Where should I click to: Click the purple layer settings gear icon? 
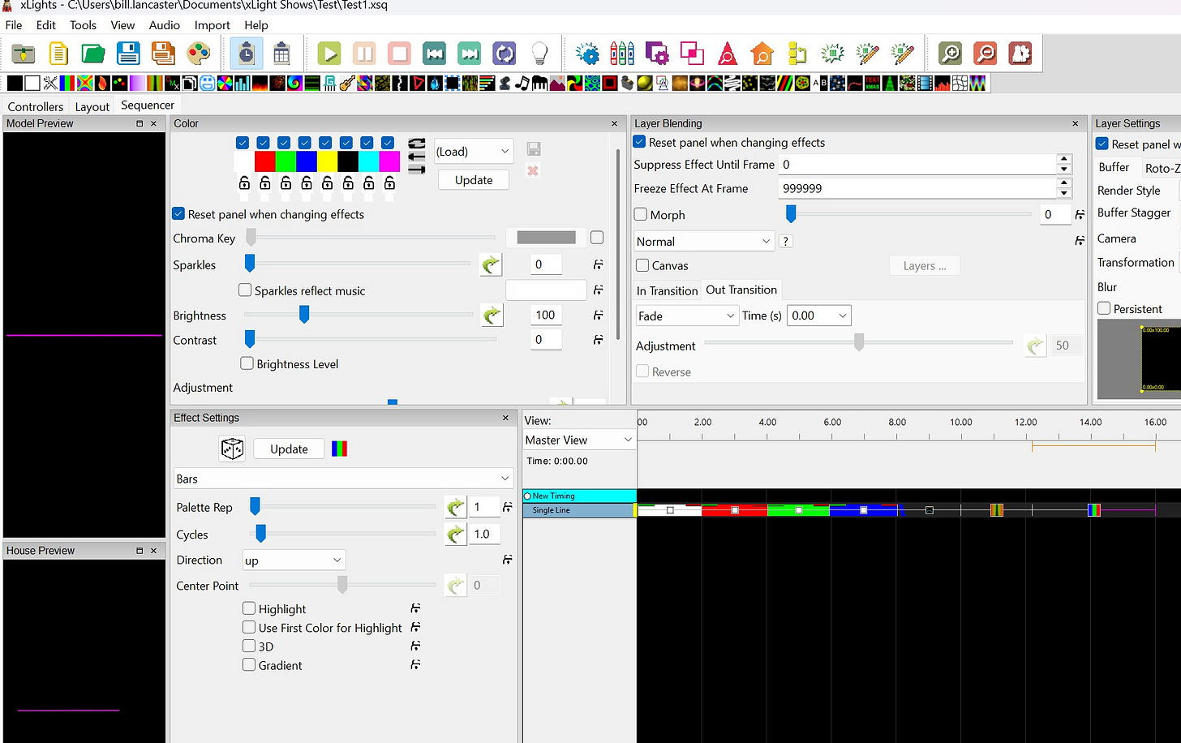click(657, 54)
